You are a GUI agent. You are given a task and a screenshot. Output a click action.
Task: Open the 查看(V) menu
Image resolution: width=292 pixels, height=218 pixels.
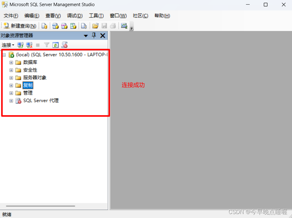click(53, 16)
